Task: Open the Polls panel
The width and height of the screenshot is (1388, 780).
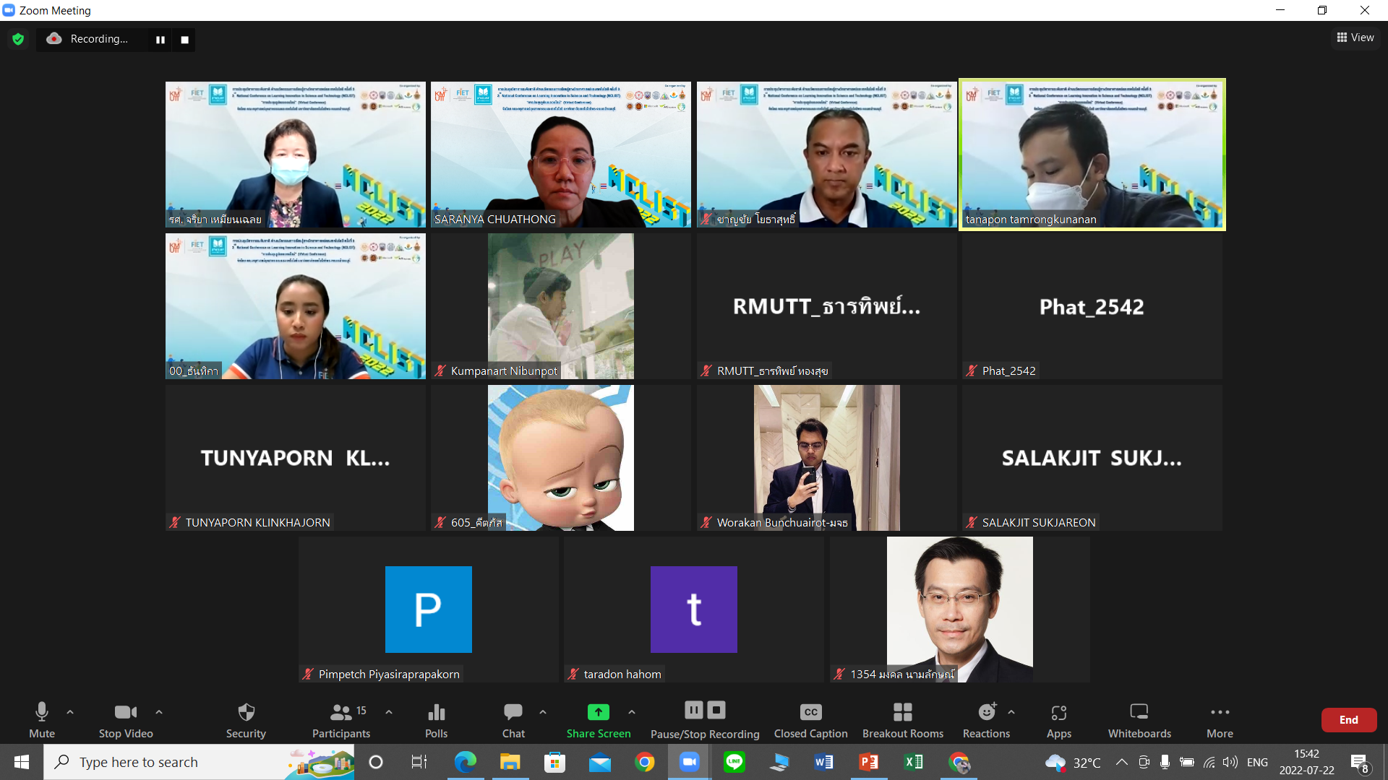Action: pyautogui.click(x=436, y=719)
